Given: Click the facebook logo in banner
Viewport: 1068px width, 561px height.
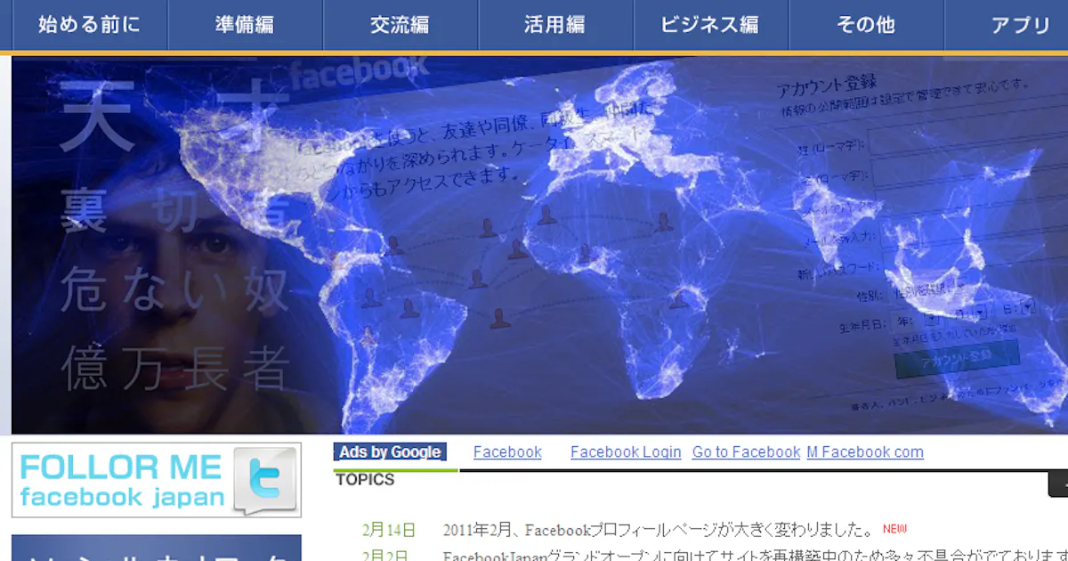Looking at the screenshot, I should [359, 71].
